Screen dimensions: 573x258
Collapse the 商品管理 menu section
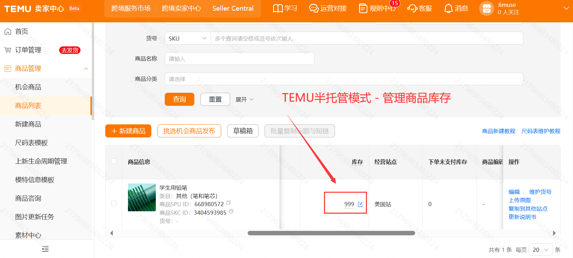(x=86, y=69)
